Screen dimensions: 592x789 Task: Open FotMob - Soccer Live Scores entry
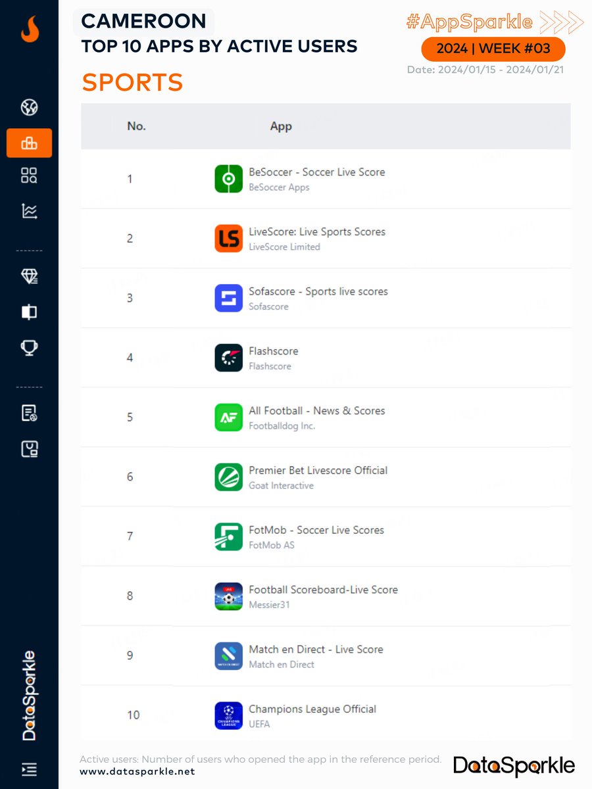pos(316,530)
